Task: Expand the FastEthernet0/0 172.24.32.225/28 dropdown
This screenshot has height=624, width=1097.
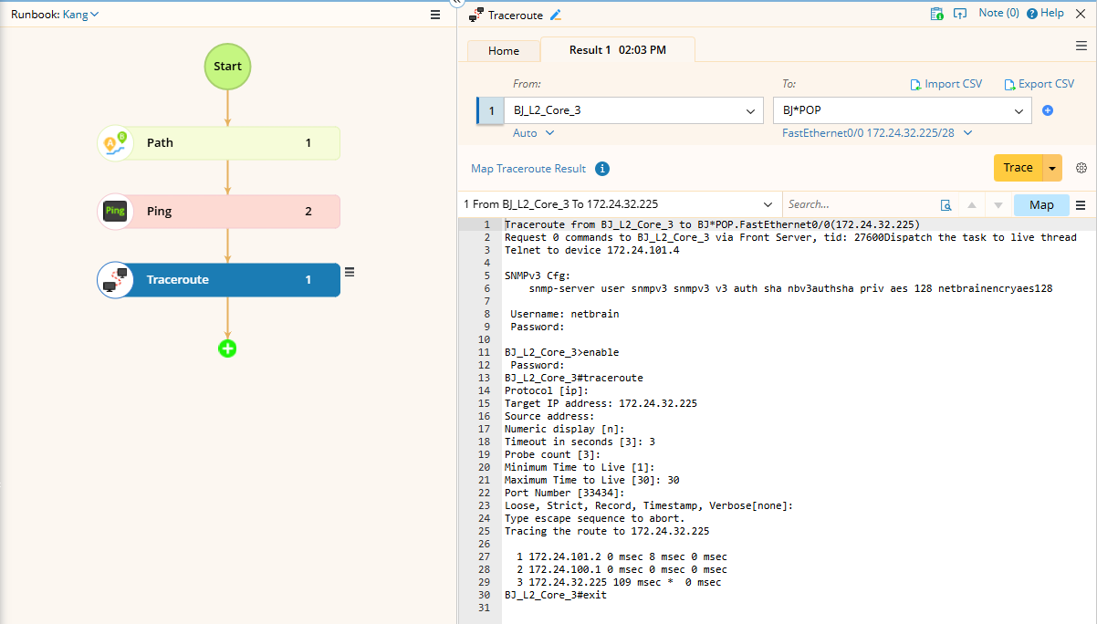Action: click(x=877, y=133)
